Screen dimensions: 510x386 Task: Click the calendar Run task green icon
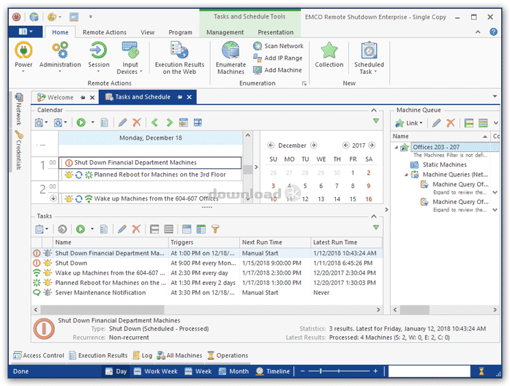[81, 123]
